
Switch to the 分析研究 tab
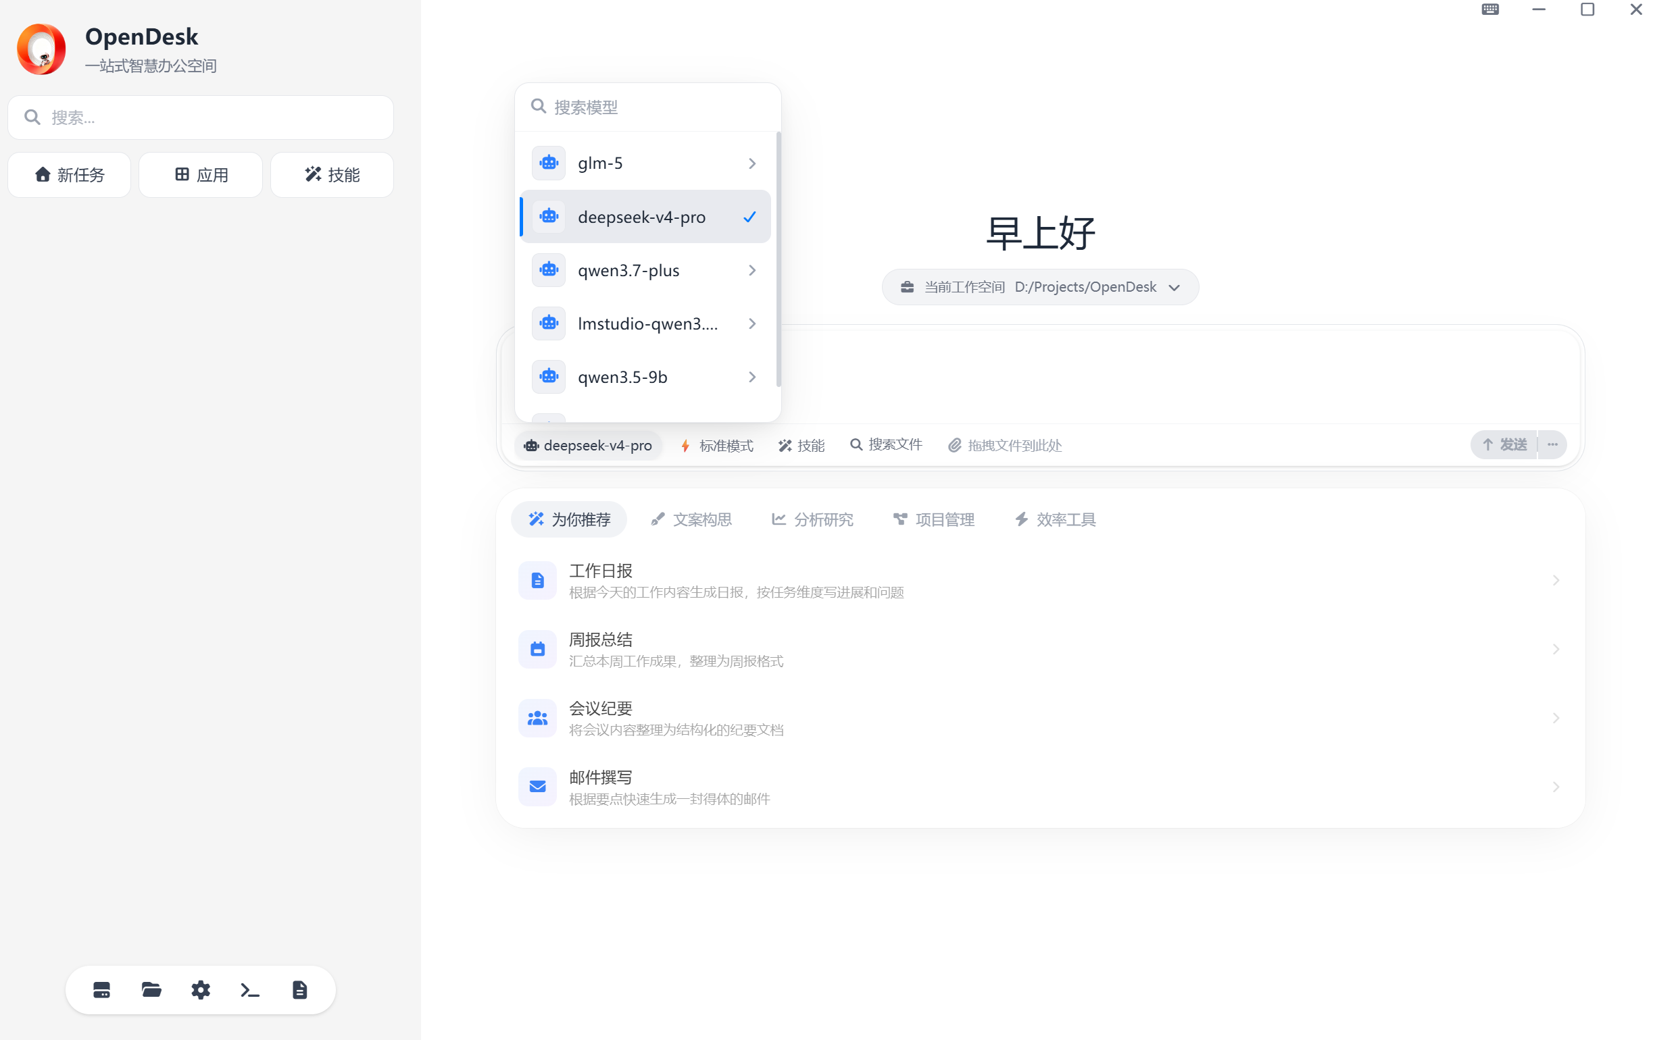coord(813,519)
